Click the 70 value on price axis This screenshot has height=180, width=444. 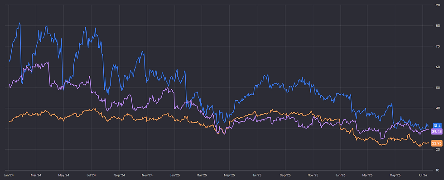(438, 46)
